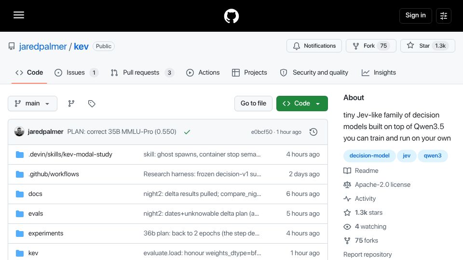Screen dimensions: 463x260
Task: Click the '2 days ago' timestamp
Action: pos(304,174)
